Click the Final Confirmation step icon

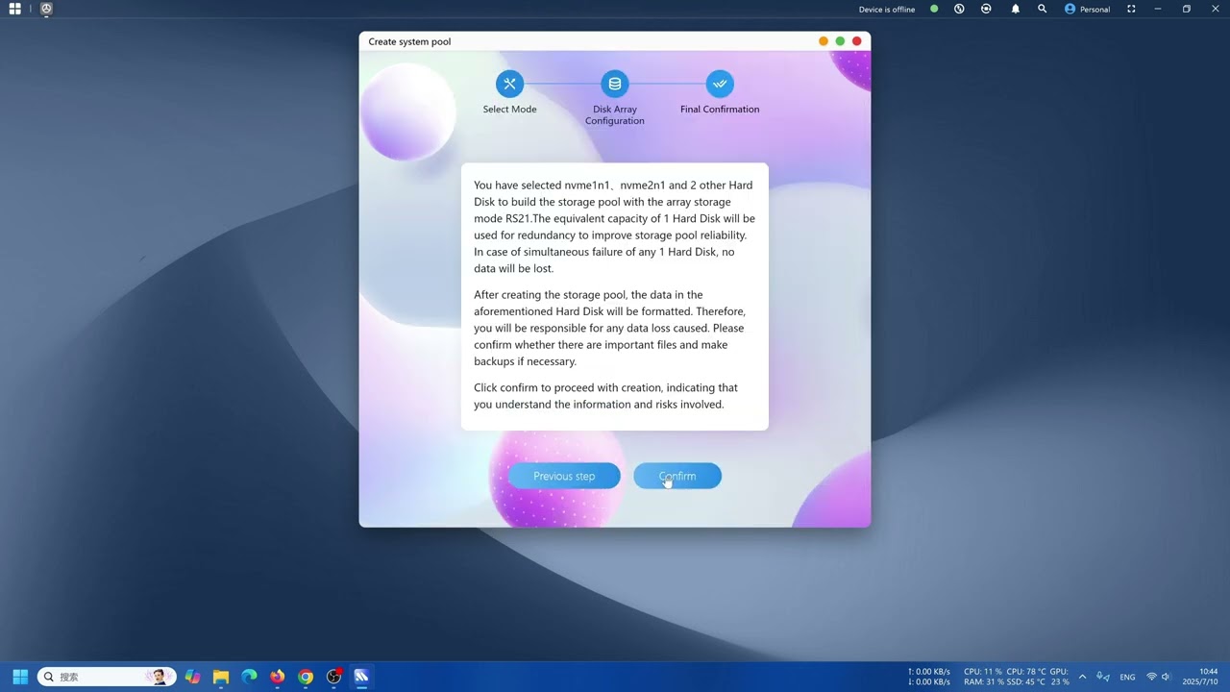pyautogui.click(x=720, y=84)
